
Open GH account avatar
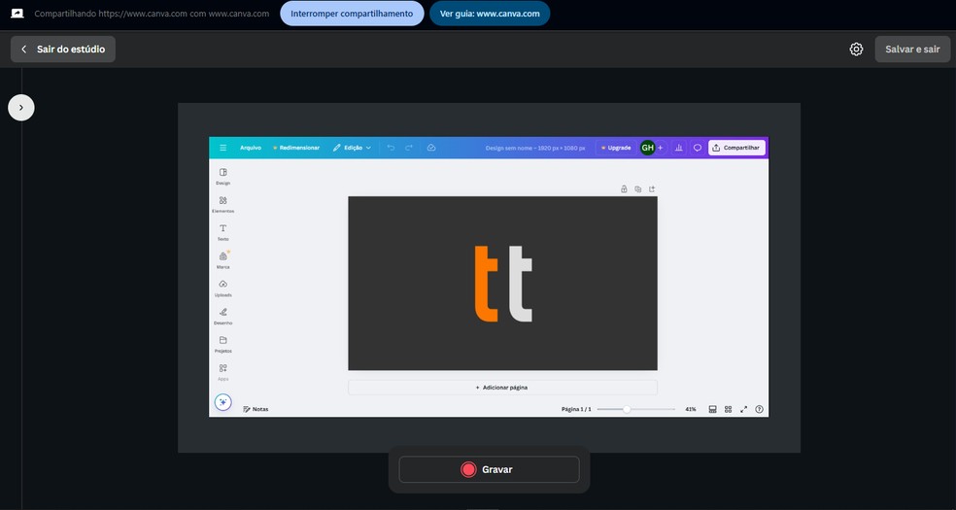(647, 148)
